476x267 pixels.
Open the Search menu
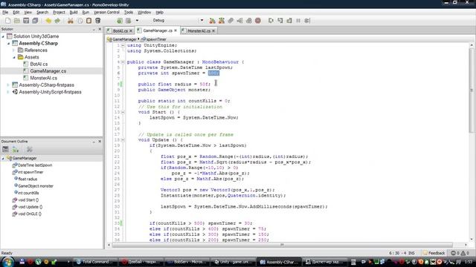[42, 13]
